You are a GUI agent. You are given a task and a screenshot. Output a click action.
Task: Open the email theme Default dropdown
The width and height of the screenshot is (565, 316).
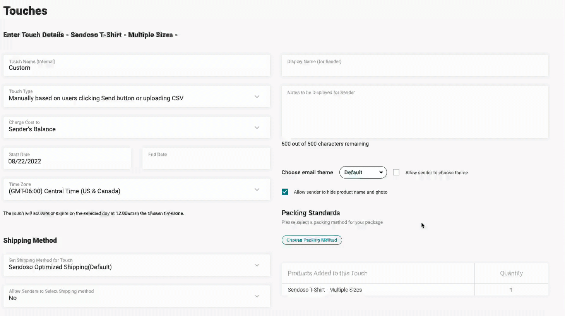coord(363,172)
